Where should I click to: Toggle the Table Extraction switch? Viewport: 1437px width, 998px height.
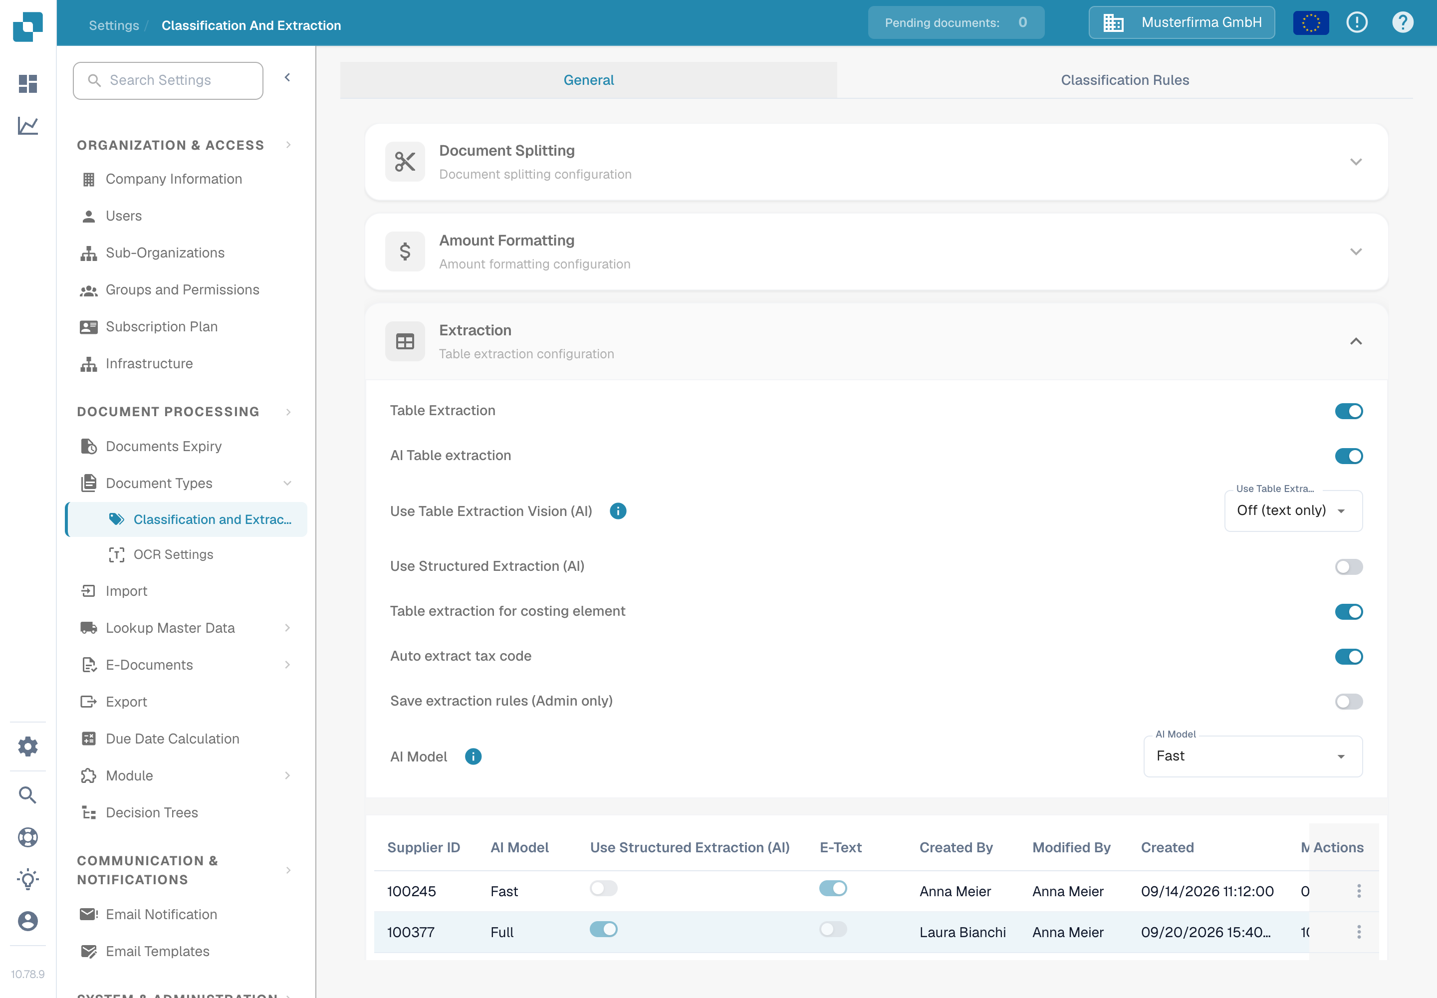tap(1349, 411)
